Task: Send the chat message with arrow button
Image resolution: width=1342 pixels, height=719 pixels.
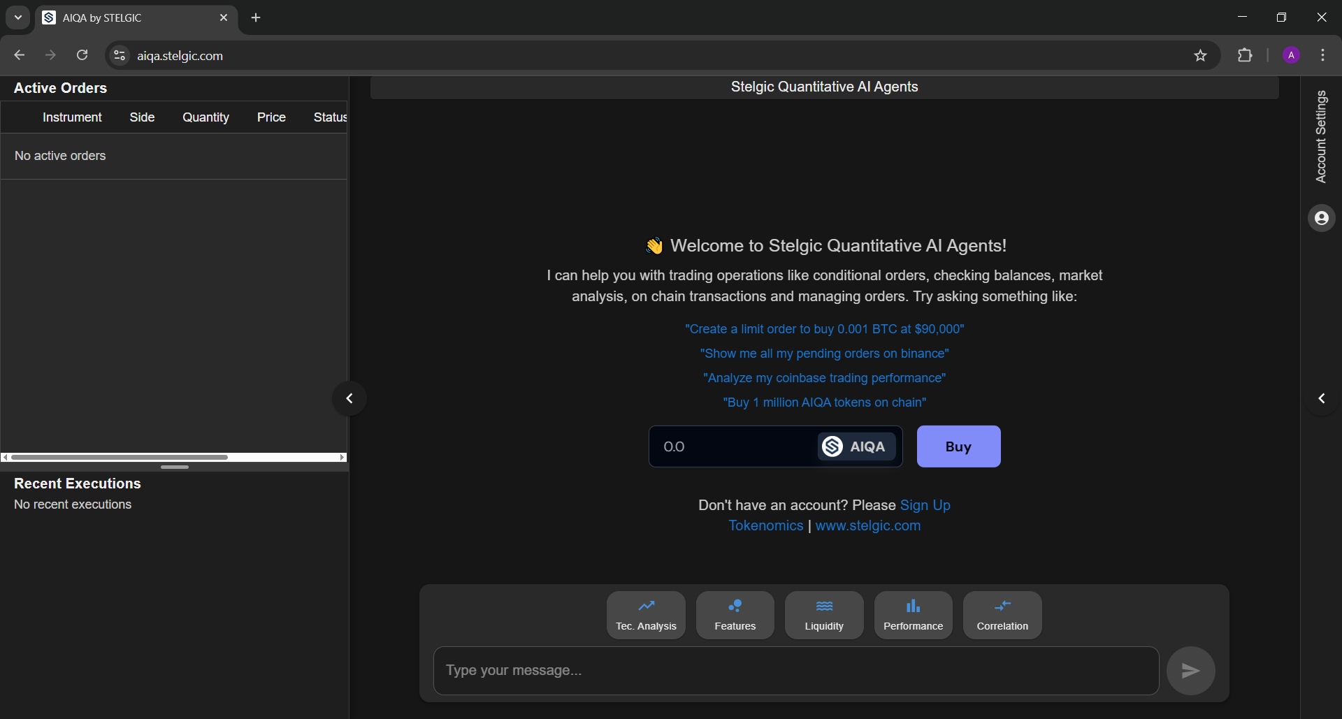Action: (x=1190, y=671)
